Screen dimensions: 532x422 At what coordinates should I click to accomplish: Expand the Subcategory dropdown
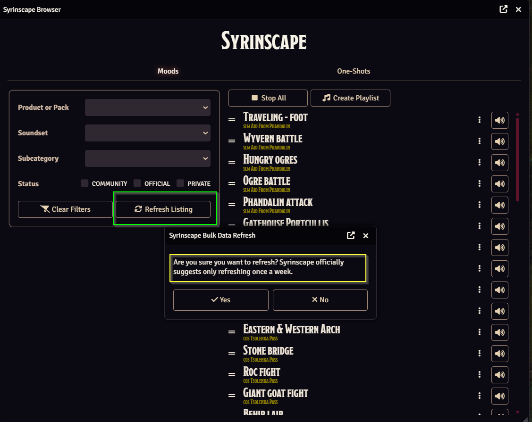pyautogui.click(x=148, y=158)
